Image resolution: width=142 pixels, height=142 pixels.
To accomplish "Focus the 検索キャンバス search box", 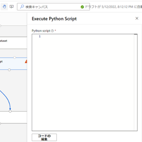I will (x=53, y=7).
